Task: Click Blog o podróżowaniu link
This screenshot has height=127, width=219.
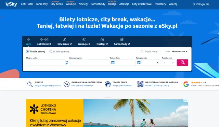Action: [123, 85]
